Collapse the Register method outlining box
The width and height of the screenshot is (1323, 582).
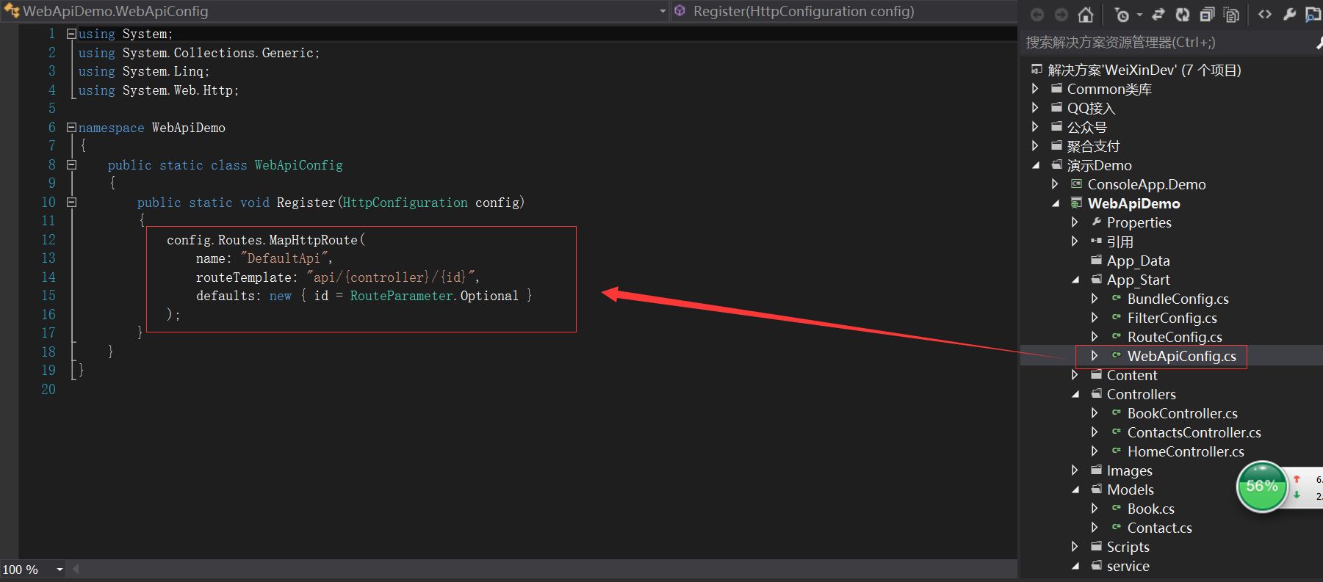pyautogui.click(x=71, y=203)
